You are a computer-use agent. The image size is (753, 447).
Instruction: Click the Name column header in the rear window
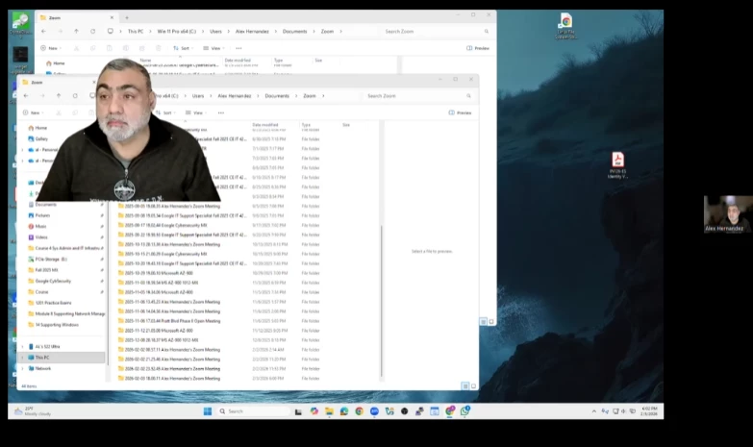coord(145,61)
